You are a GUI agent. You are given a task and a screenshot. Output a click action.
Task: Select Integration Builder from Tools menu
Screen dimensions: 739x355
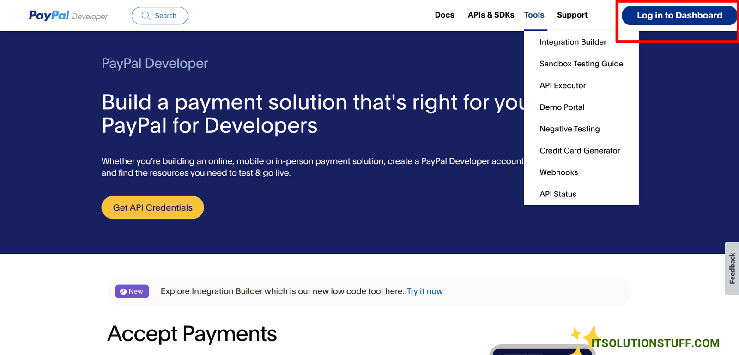pyautogui.click(x=573, y=42)
